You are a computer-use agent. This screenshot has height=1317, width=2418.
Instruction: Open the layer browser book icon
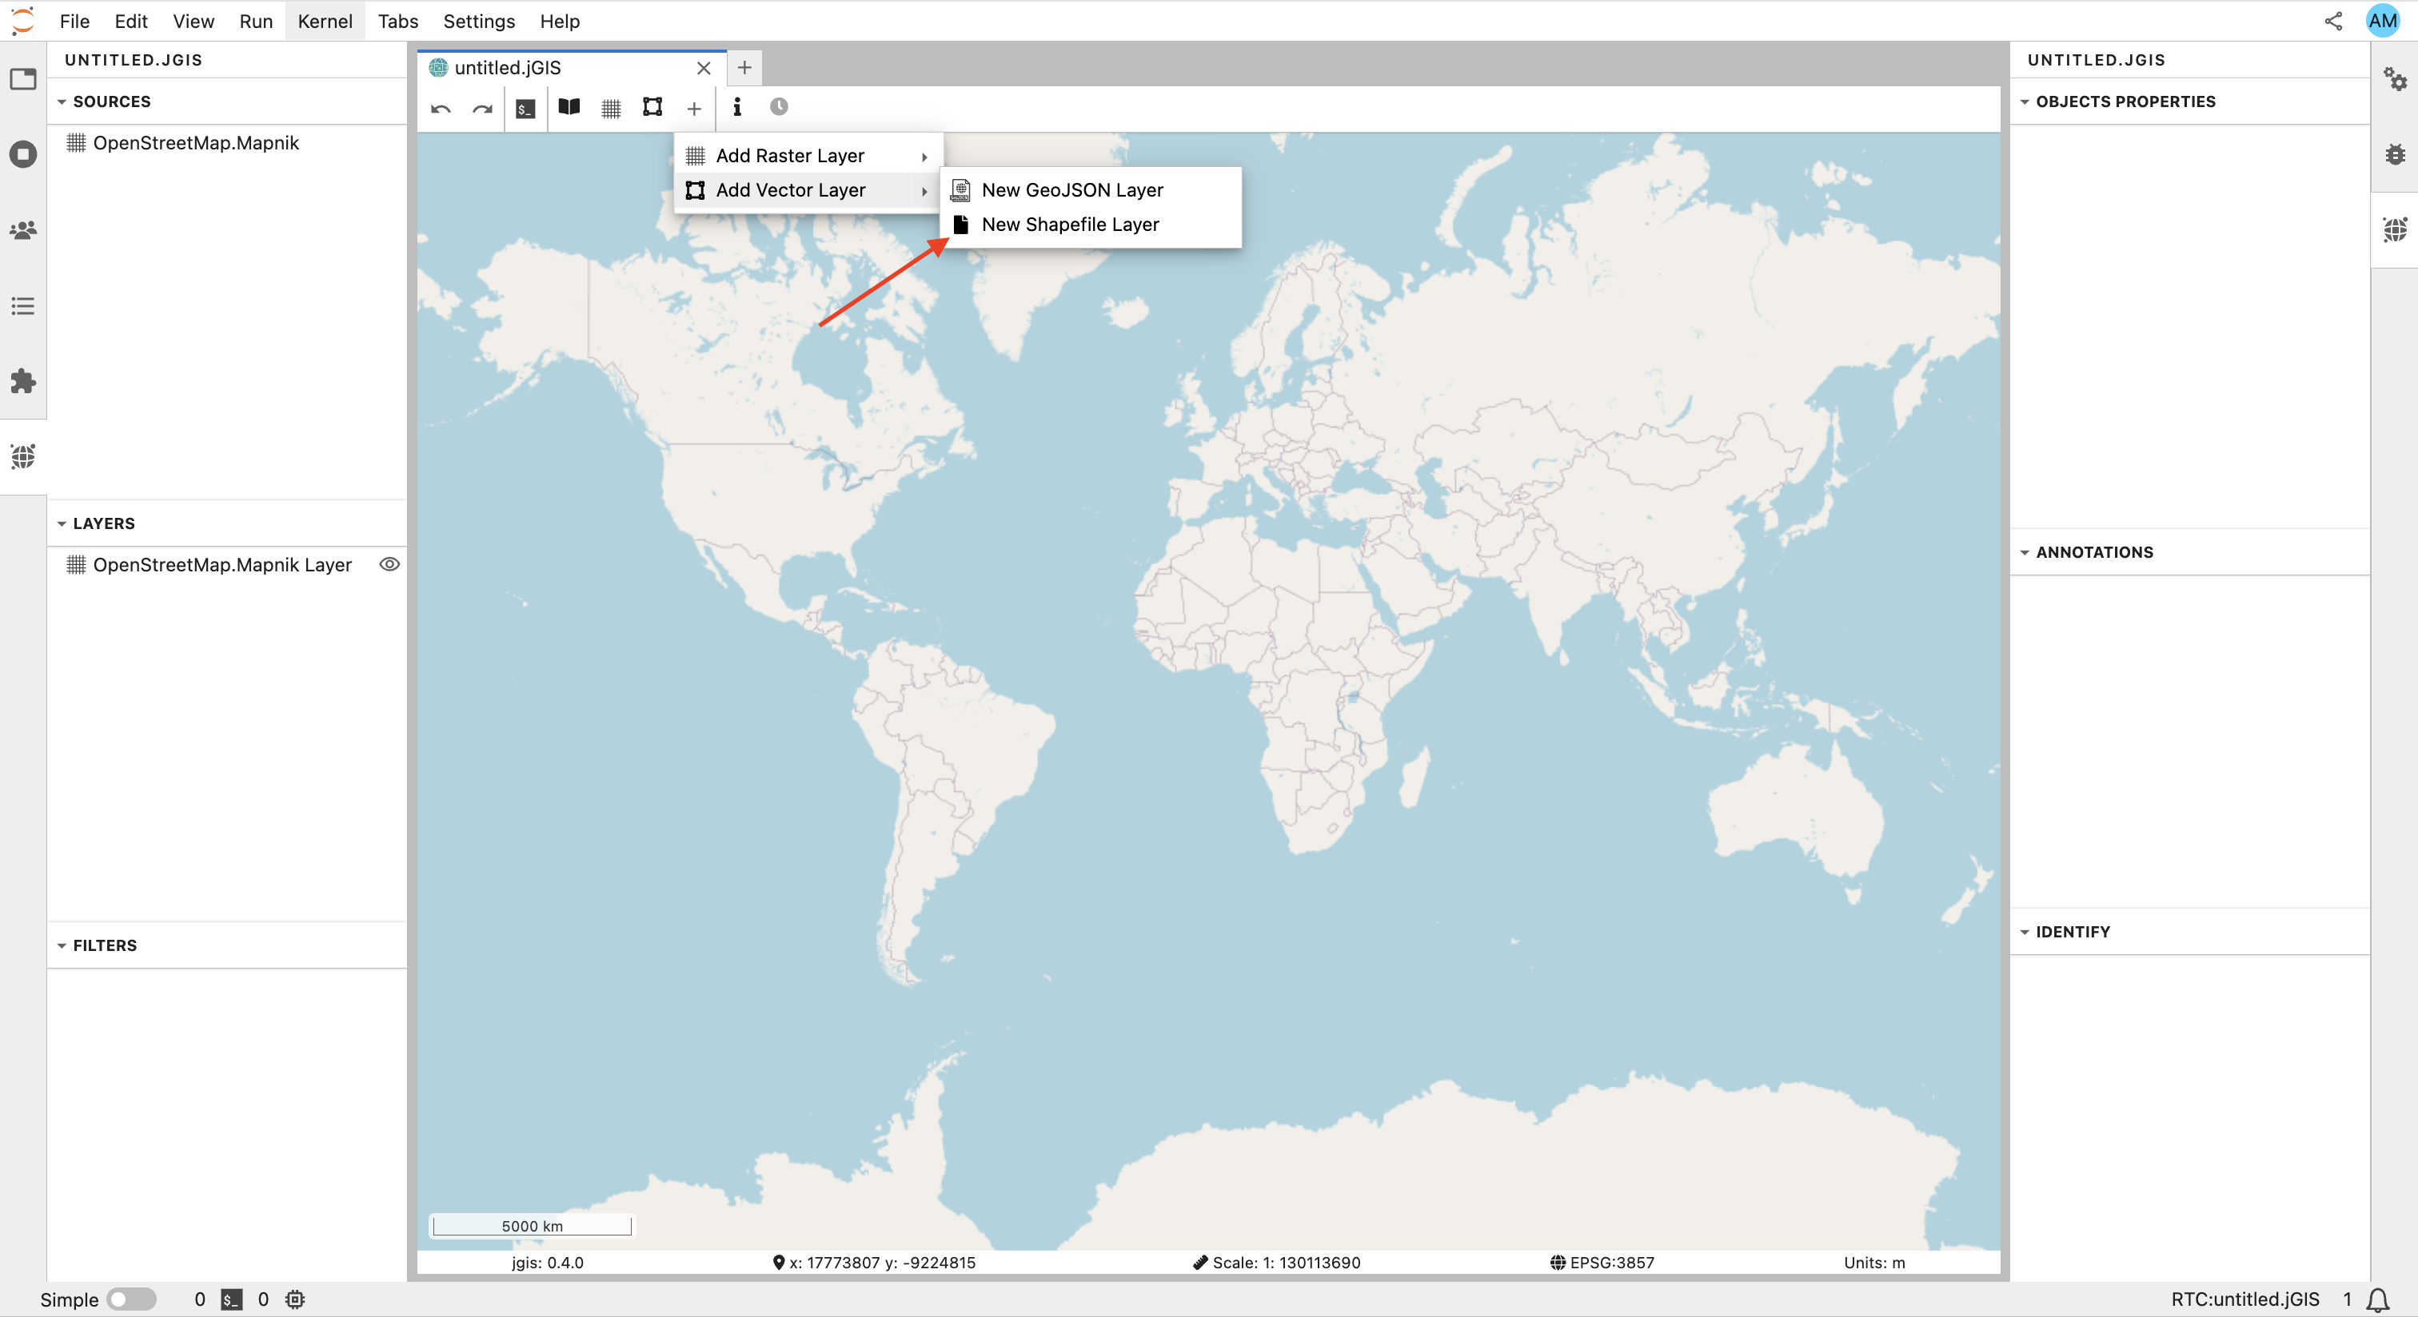569,108
